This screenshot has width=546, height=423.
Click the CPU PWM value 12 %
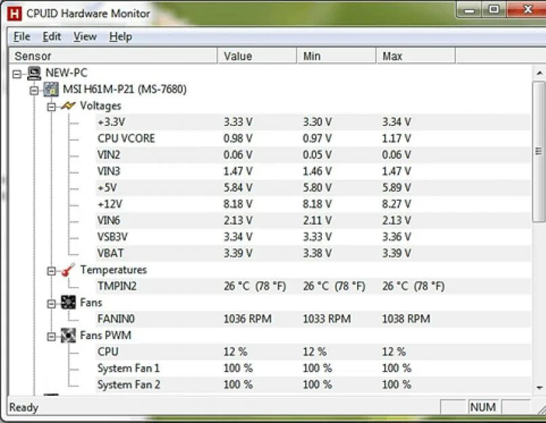pyautogui.click(x=235, y=351)
